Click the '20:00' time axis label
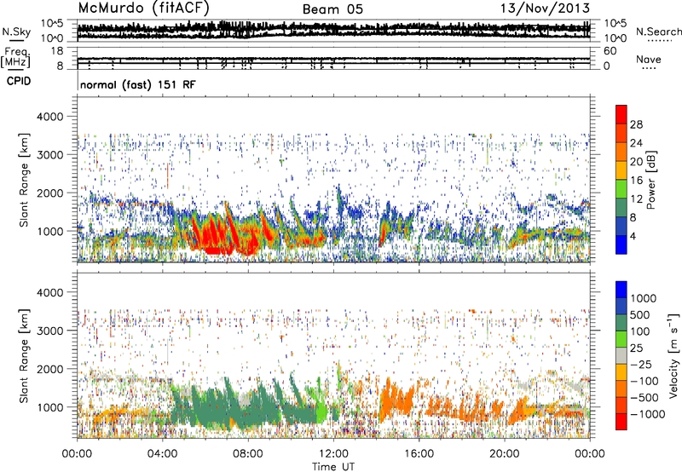 [504, 454]
